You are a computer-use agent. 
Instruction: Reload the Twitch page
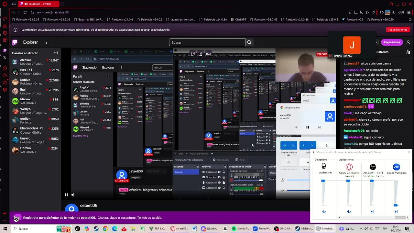coord(25,12)
